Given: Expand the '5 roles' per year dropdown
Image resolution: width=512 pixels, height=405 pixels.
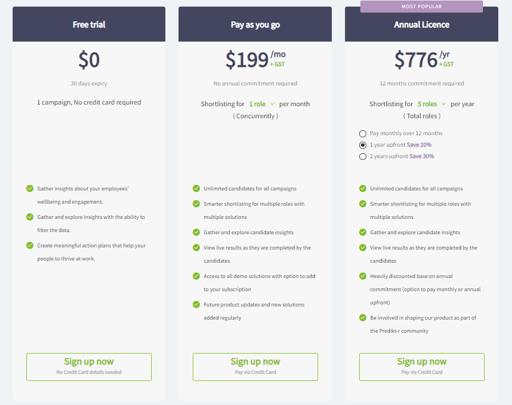Looking at the screenshot, I should (432, 104).
